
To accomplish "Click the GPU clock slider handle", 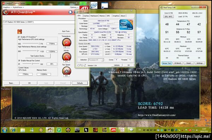I will point(39,44).
